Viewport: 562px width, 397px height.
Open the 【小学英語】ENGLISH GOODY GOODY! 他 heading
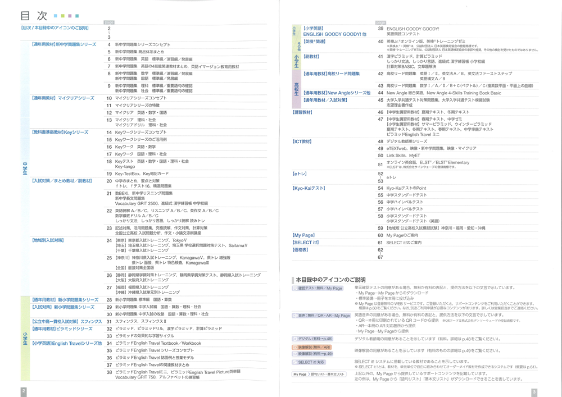pyautogui.click(x=334, y=31)
